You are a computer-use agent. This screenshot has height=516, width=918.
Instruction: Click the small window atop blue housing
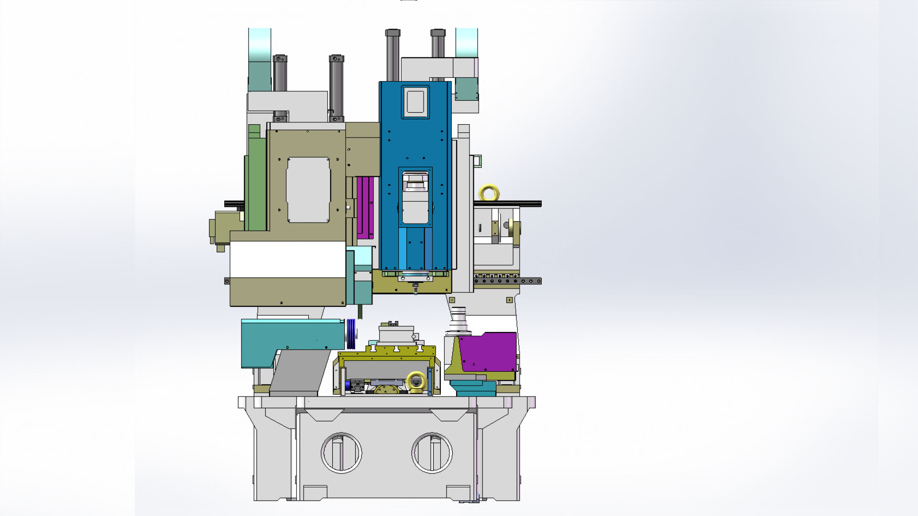(415, 101)
